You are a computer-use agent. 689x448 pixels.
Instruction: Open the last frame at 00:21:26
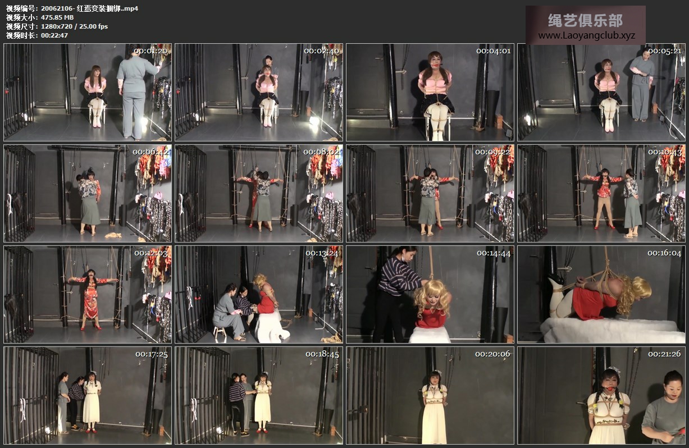[601, 395]
